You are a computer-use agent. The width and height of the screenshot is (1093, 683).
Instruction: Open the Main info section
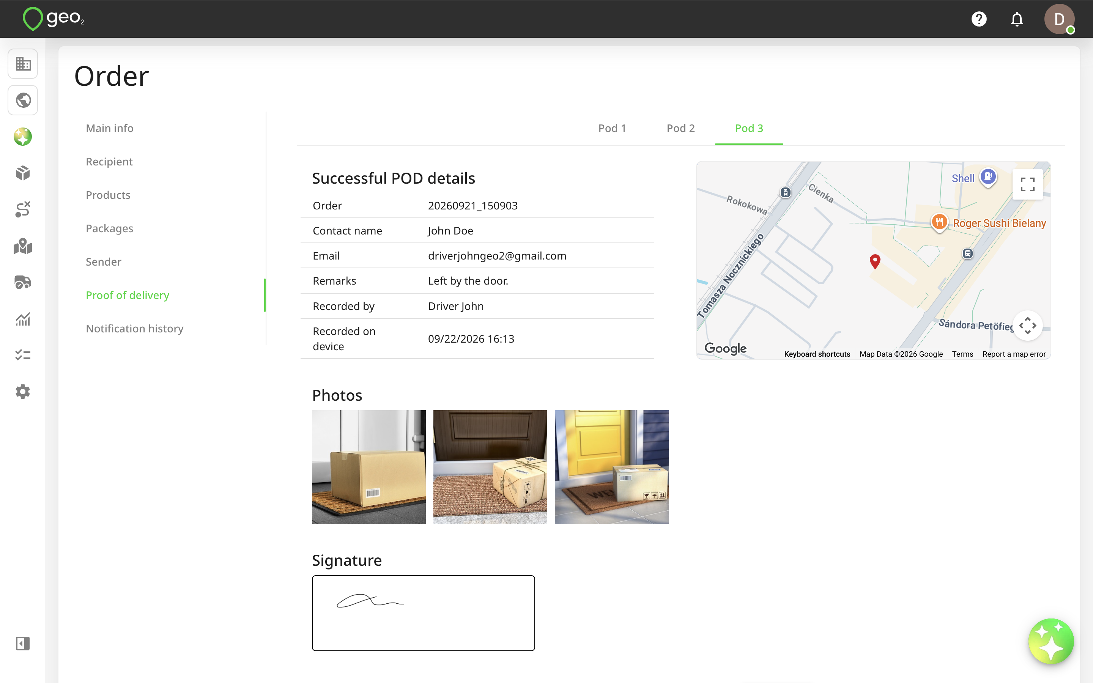pos(110,128)
